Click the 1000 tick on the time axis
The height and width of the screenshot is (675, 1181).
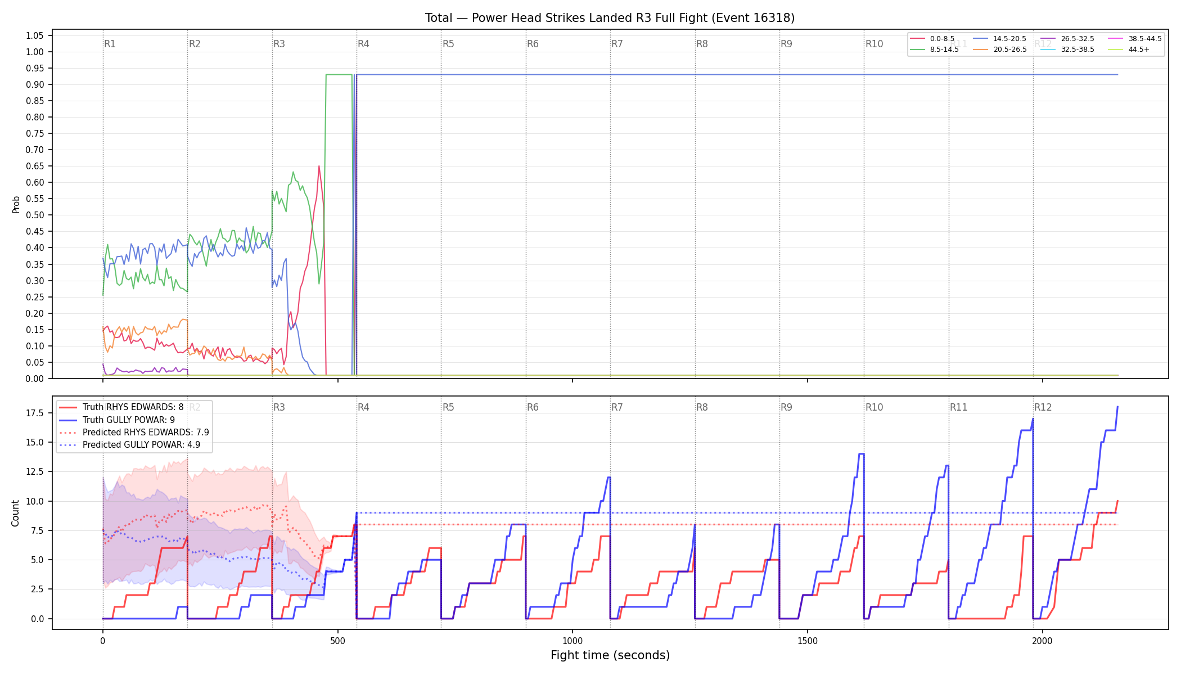[573, 641]
